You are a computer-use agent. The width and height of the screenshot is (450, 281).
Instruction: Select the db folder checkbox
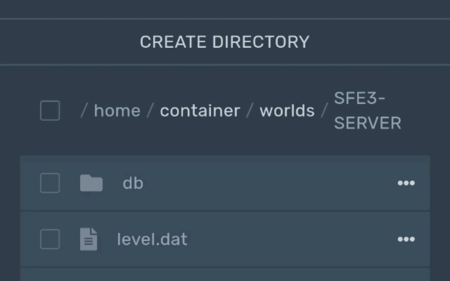[x=50, y=183]
